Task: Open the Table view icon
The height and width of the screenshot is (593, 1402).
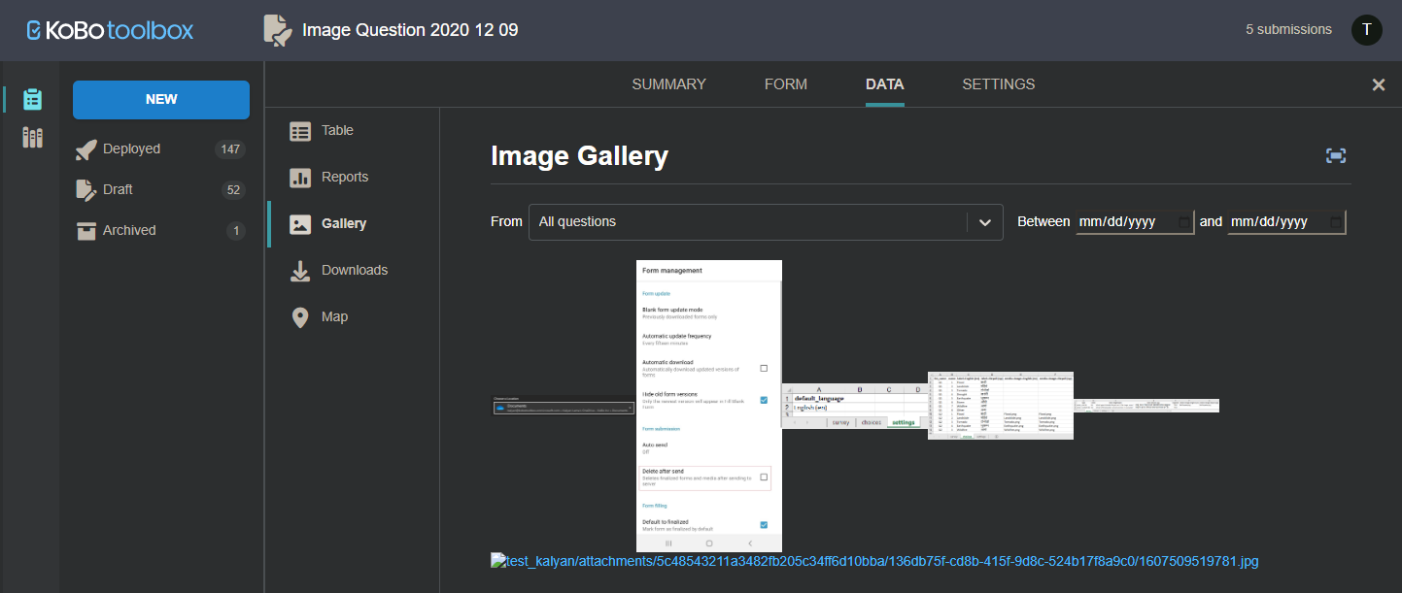Action: (301, 130)
